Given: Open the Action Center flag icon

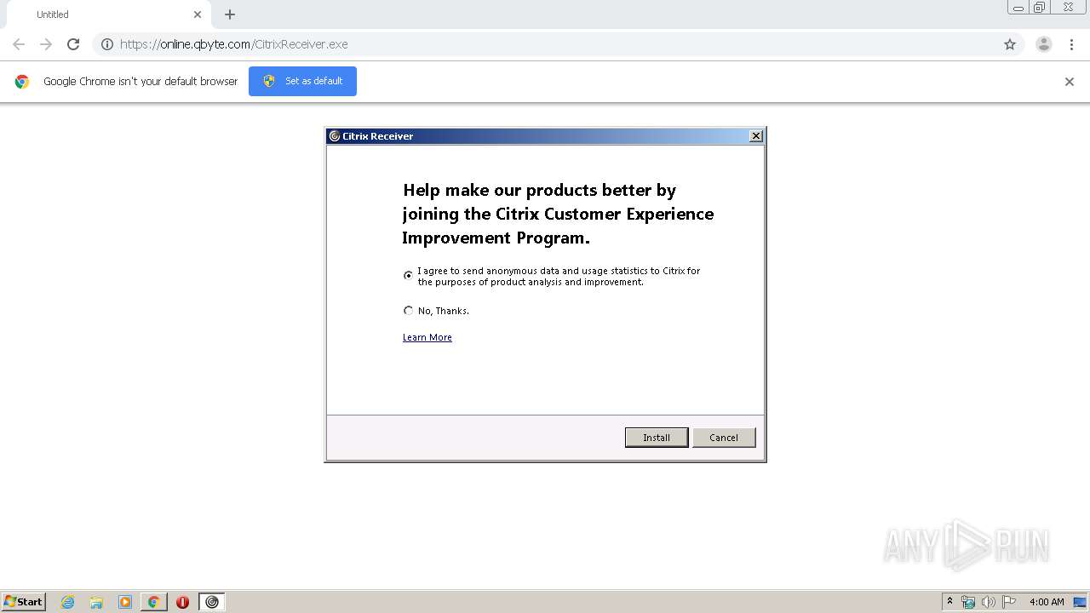Looking at the screenshot, I should tap(1009, 602).
